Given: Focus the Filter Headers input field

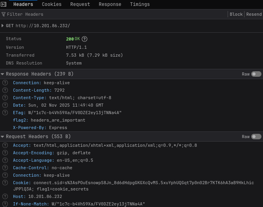Looking at the screenshot, I should tap(114, 14).
